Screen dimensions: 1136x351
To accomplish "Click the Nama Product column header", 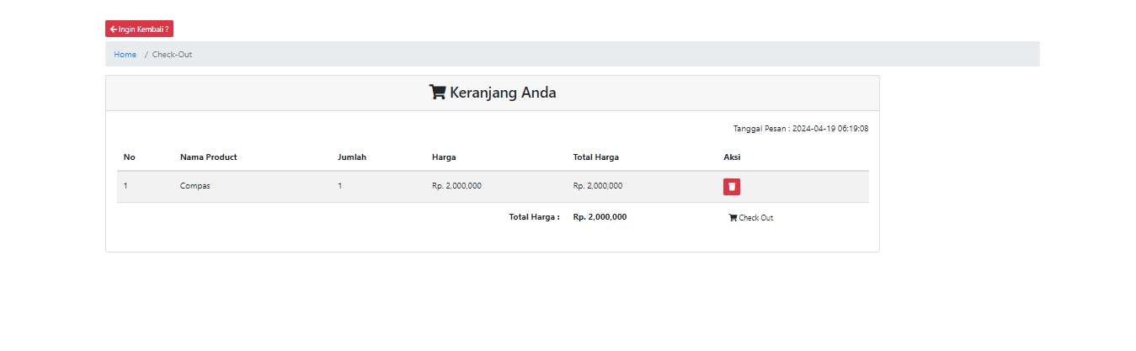I will point(208,157).
